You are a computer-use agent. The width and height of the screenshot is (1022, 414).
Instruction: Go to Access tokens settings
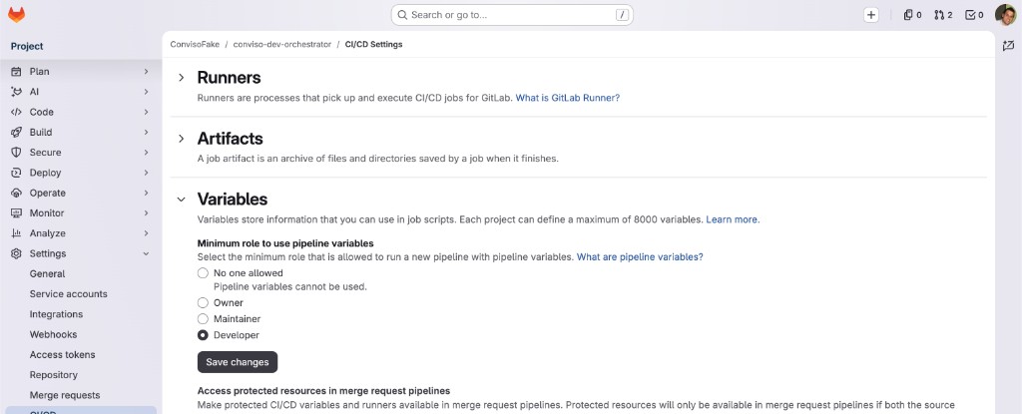pos(62,355)
